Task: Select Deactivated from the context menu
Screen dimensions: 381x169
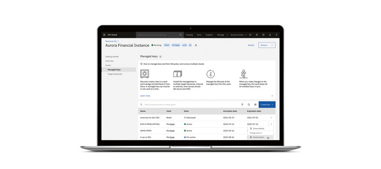Action: pos(259,137)
